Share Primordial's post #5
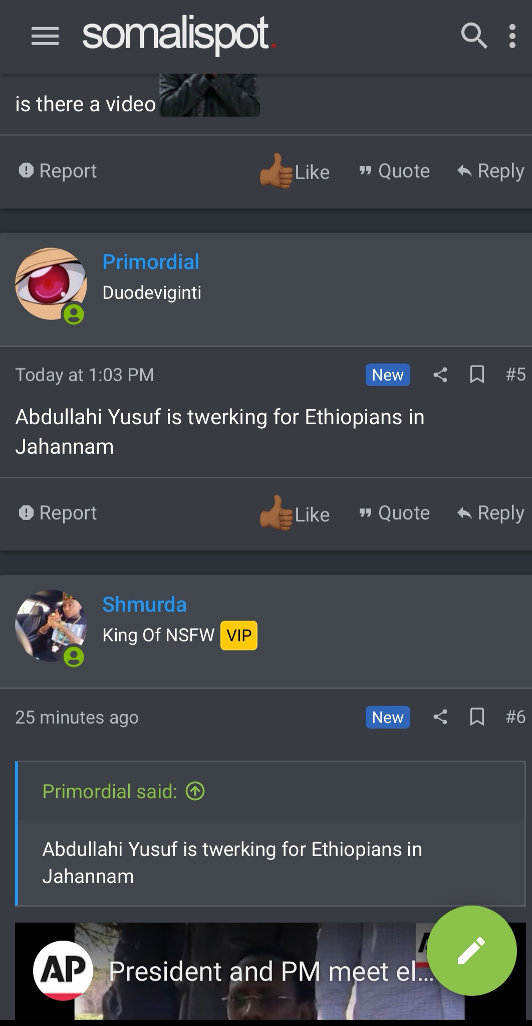 point(440,375)
